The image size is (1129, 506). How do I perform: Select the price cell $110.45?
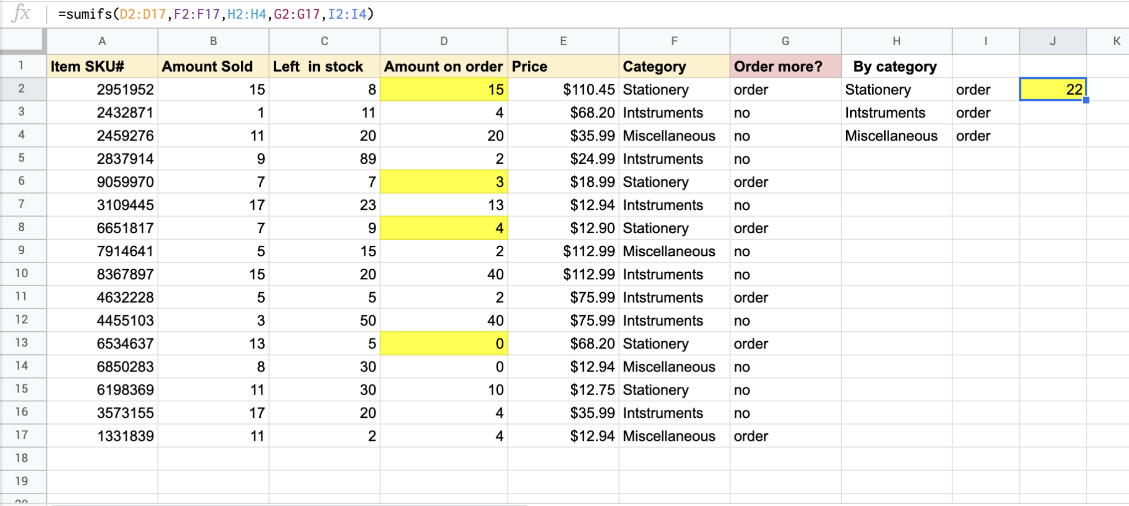click(563, 90)
